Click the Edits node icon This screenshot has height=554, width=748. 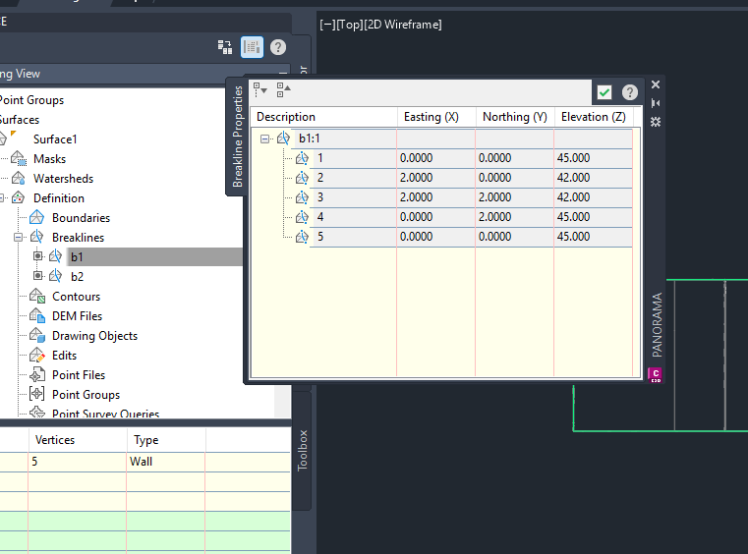[x=37, y=356]
